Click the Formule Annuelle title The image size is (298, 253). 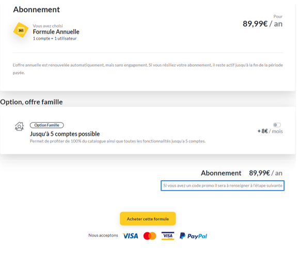pyautogui.click(x=56, y=31)
